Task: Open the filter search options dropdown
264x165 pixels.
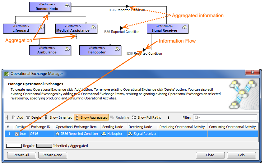Action: click(197, 117)
